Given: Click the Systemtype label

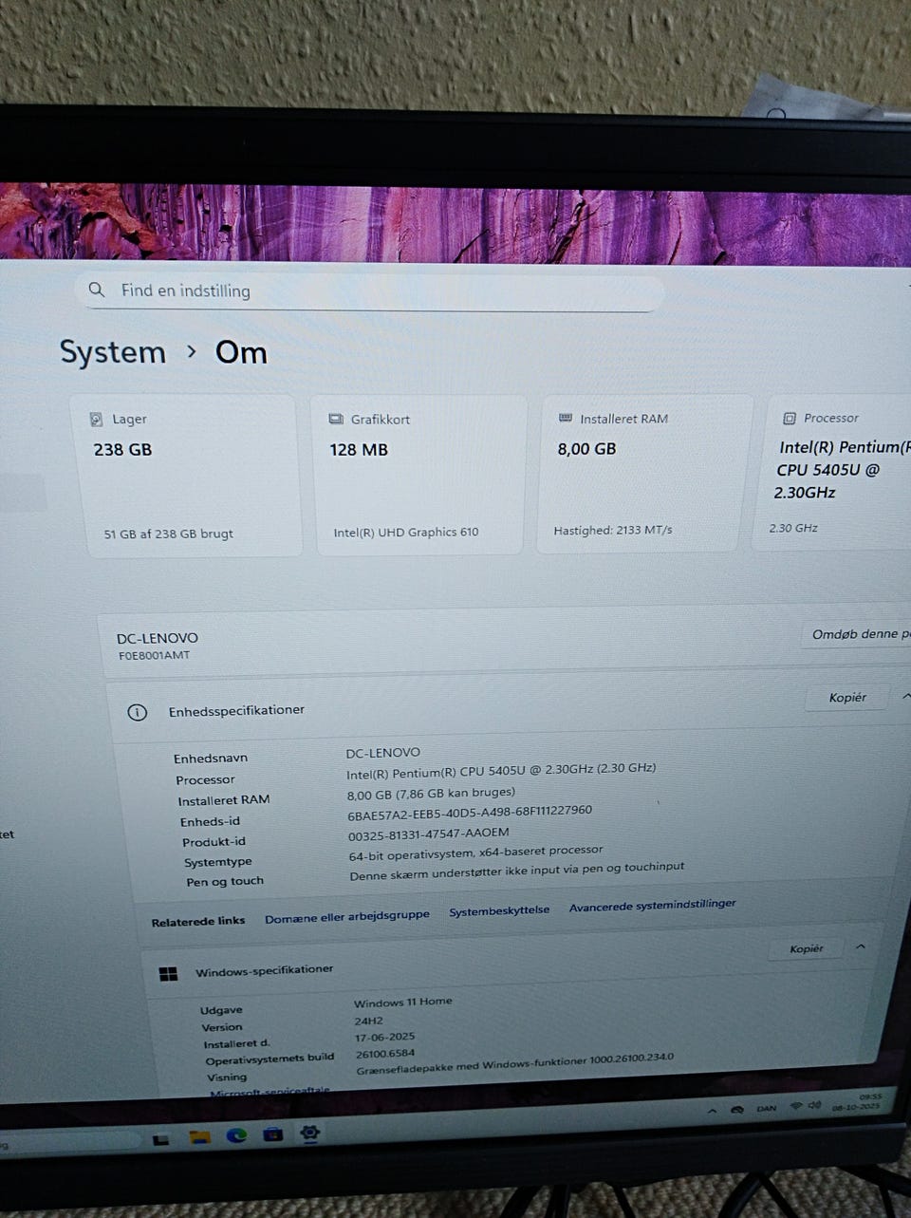Looking at the screenshot, I should coord(218,862).
